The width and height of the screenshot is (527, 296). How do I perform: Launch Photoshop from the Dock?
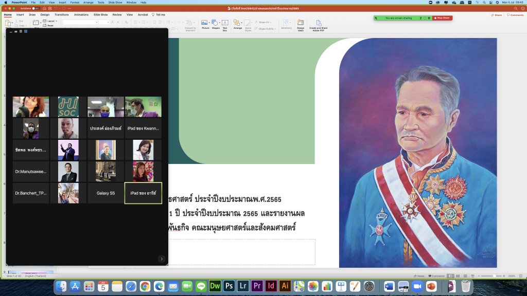(x=229, y=286)
